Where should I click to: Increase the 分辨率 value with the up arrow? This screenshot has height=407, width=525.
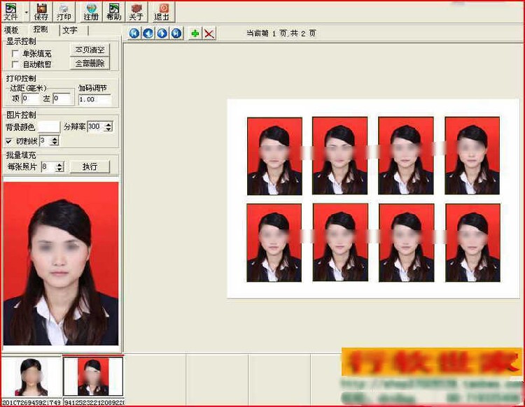[108, 124]
